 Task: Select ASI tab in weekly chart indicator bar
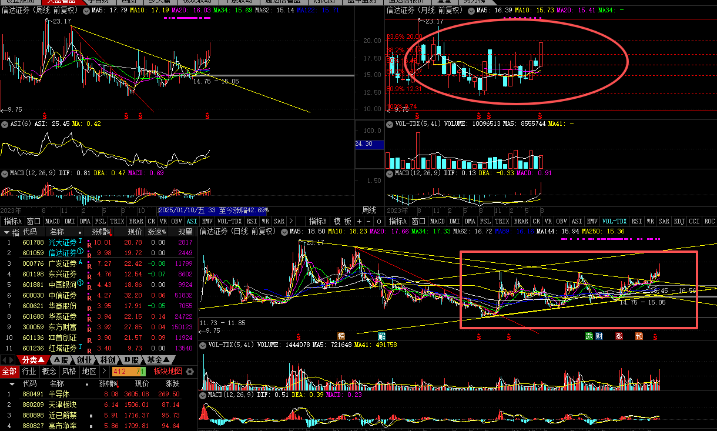(192, 221)
